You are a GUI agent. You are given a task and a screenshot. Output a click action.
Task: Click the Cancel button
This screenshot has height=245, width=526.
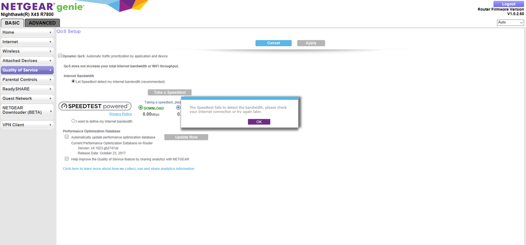click(x=273, y=43)
